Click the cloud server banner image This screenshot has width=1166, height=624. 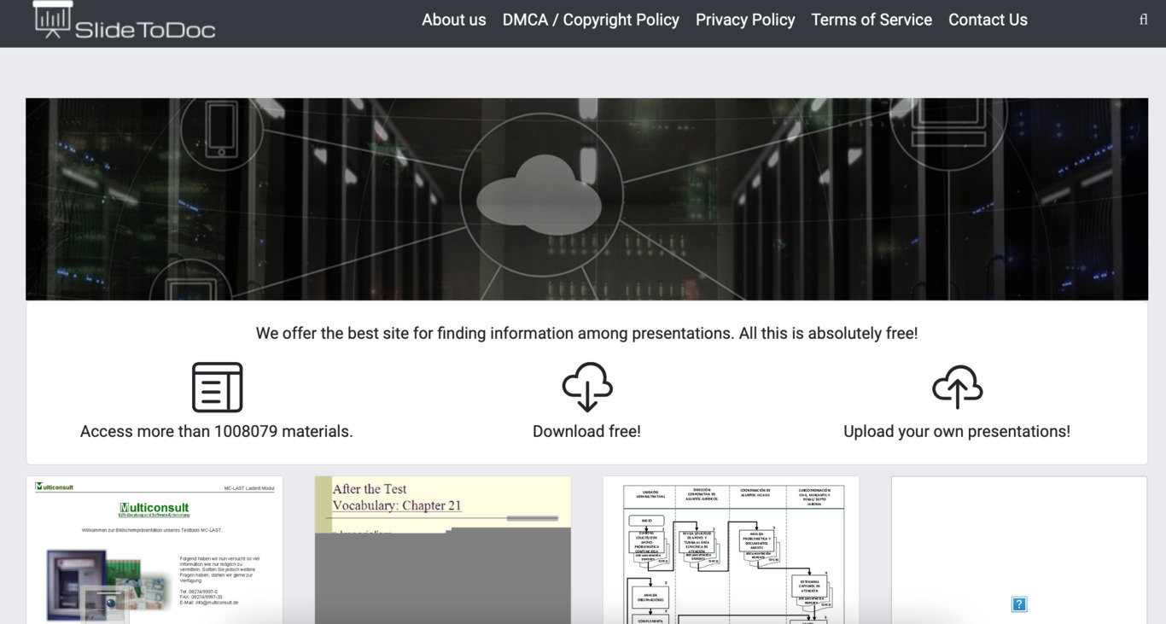586,199
